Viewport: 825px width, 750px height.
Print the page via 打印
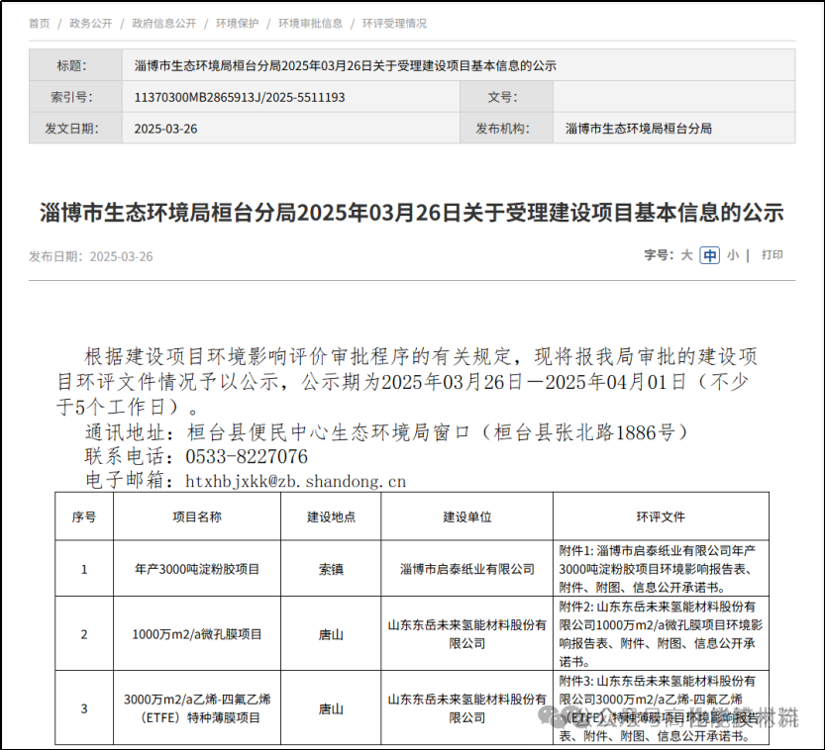[772, 255]
